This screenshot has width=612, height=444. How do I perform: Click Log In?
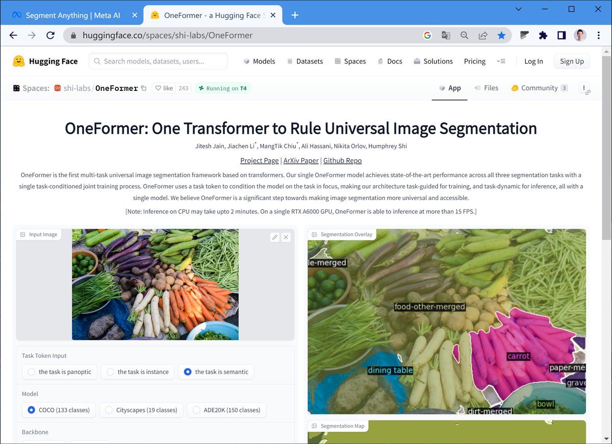(x=533, y=61)
